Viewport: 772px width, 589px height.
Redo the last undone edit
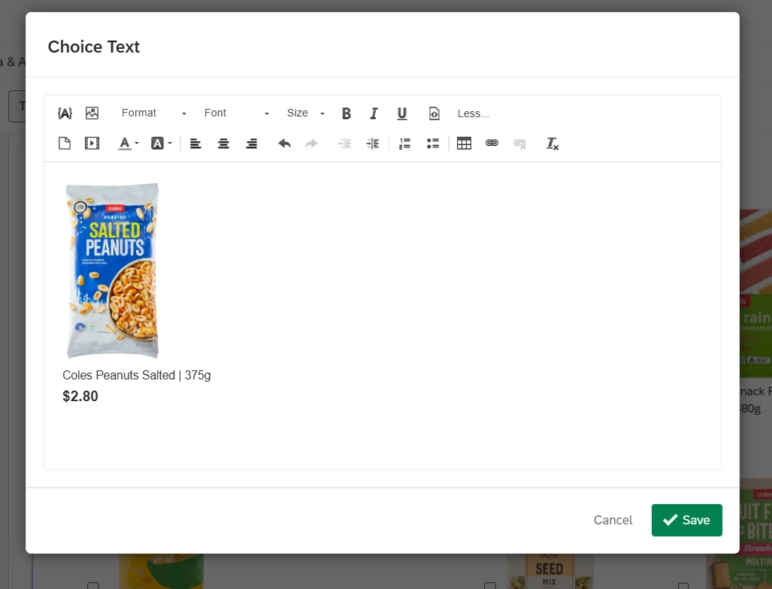pyautogui.click(x=311, y=143)
